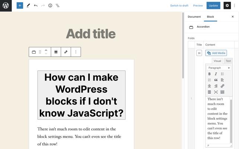Switch to the Document tab
Screen dimensions: 239x149
194,17
